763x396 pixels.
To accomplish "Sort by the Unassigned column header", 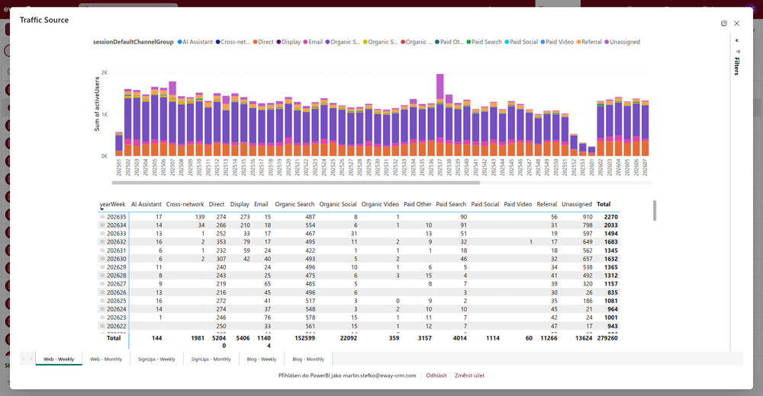I will click(x=577, y=204).
